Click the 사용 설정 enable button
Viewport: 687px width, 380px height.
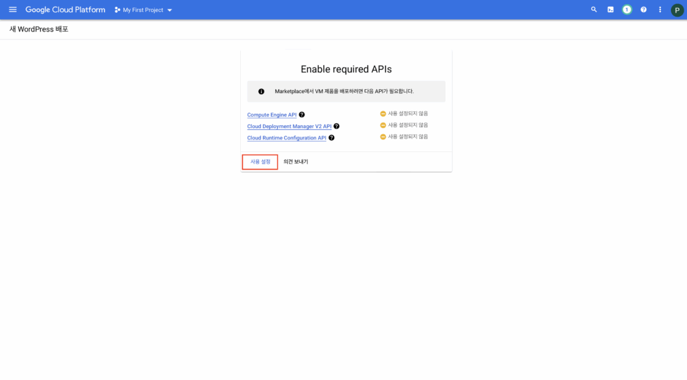[260, 162]
